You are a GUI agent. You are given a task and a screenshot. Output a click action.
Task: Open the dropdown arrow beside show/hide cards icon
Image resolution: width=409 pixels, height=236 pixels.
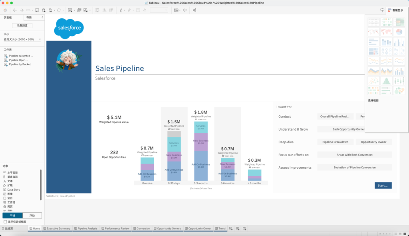(180, 10)
